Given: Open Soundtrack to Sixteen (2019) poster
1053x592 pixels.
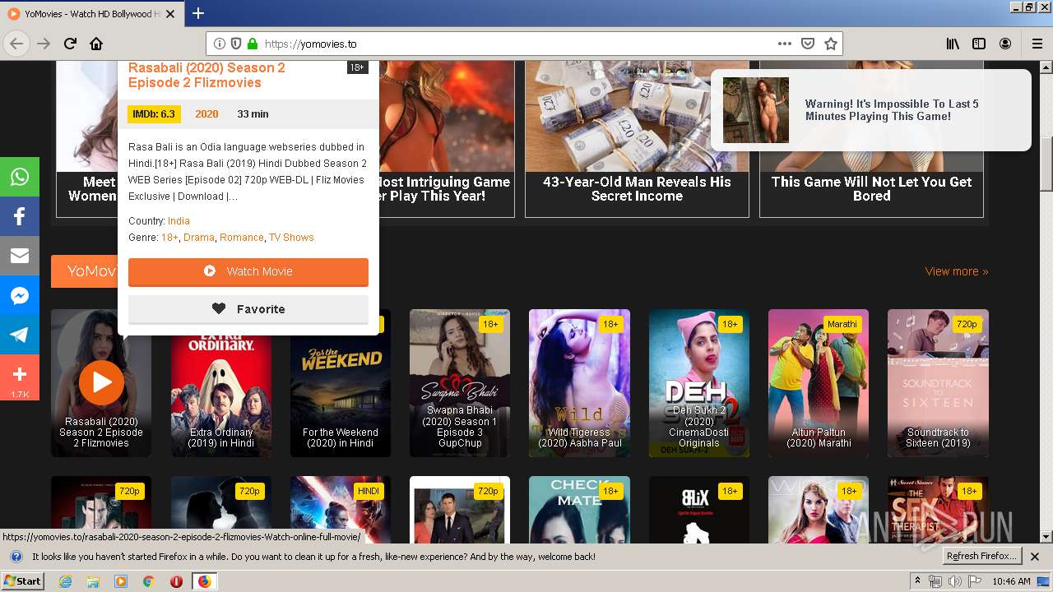Looking at the screenshot, I should 938,383.
